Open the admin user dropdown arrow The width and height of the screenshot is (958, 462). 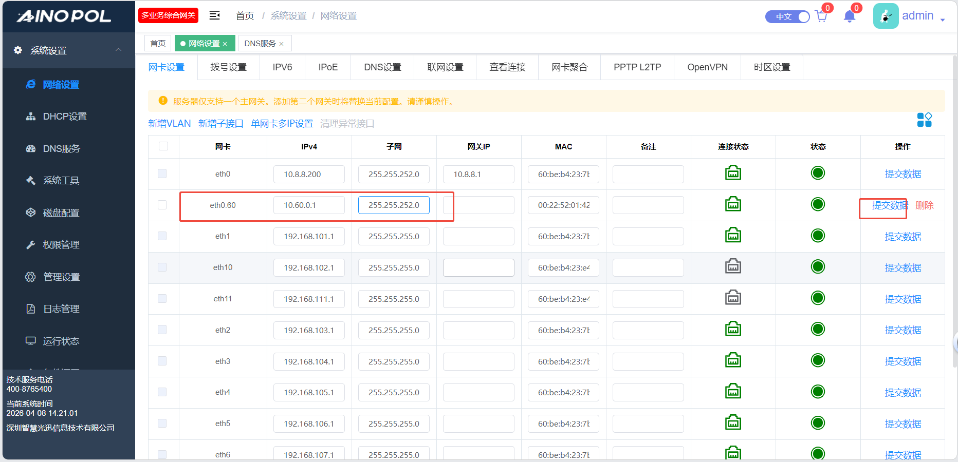click(x=943, y=20)
